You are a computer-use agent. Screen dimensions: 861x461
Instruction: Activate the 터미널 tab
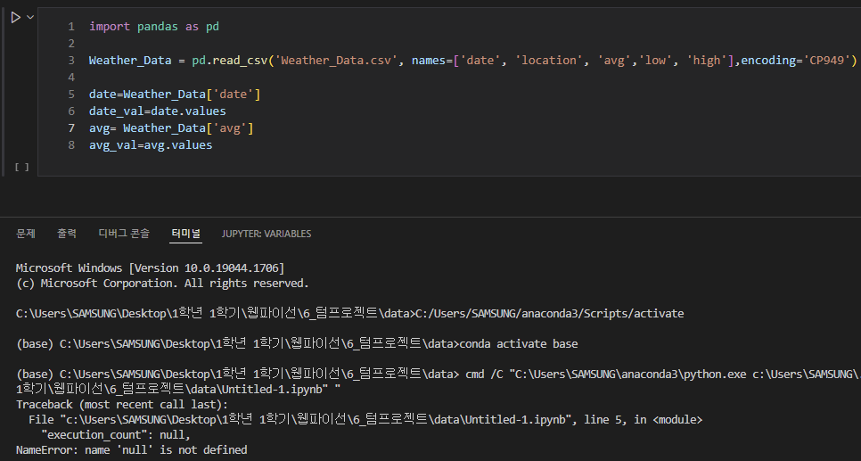pos(186,234)
